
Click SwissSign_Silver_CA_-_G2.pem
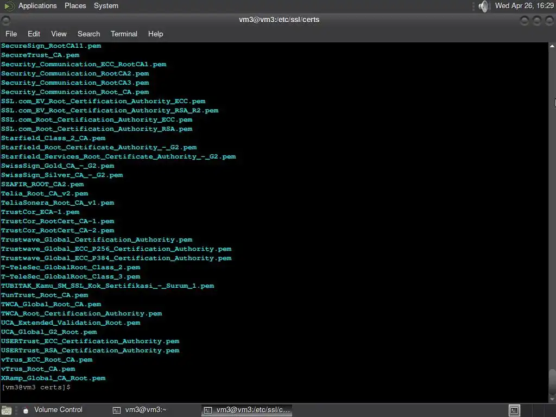tap(62, 175)
